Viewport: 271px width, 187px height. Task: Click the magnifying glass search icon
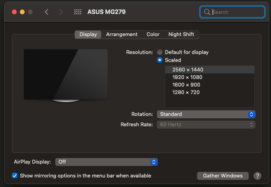207,12
